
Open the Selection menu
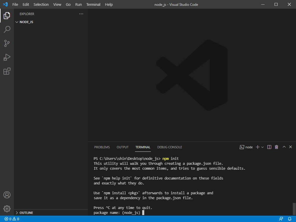pyautogui.click(x=41, y=4)
